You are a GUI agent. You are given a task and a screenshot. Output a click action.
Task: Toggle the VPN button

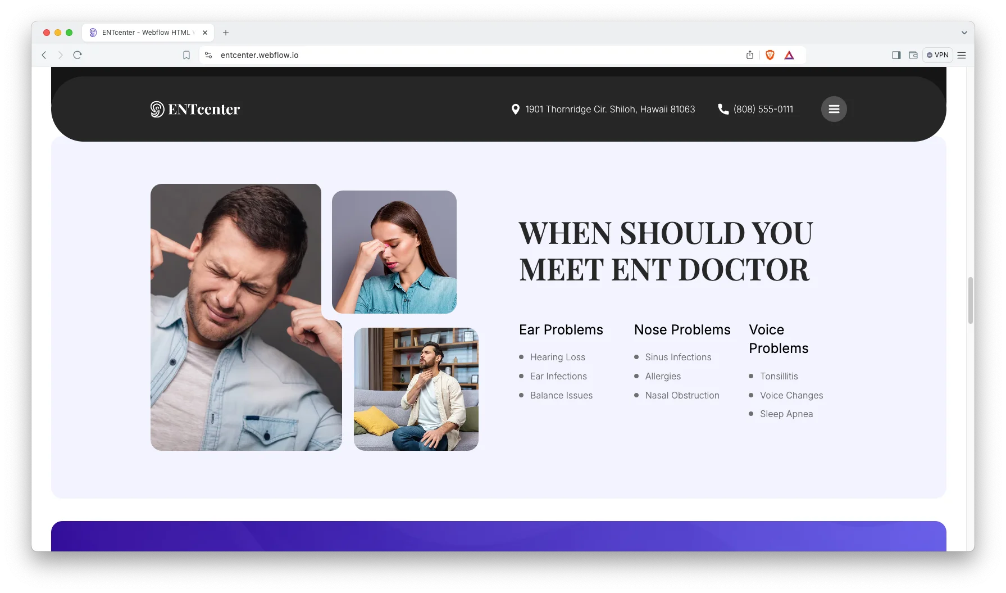[x=937, y=55]
